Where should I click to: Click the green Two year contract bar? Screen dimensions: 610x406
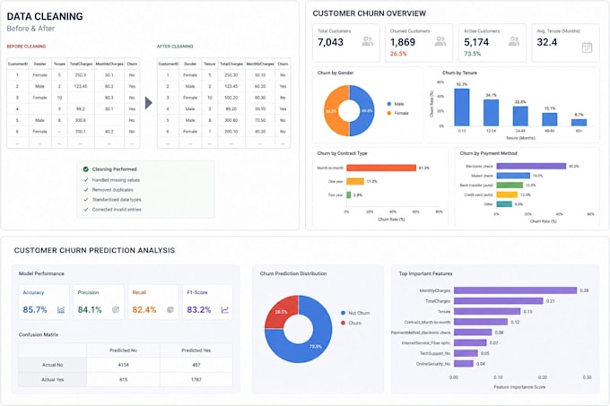349,195
